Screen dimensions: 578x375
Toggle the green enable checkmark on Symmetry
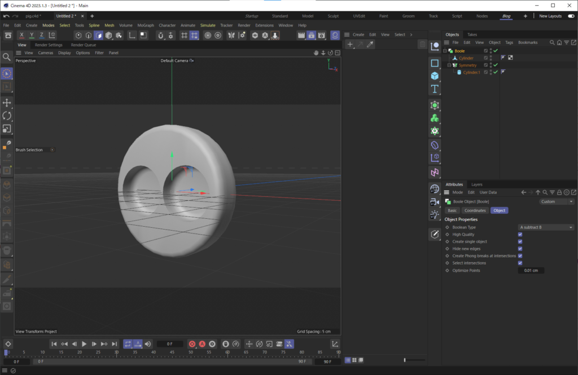496,64
